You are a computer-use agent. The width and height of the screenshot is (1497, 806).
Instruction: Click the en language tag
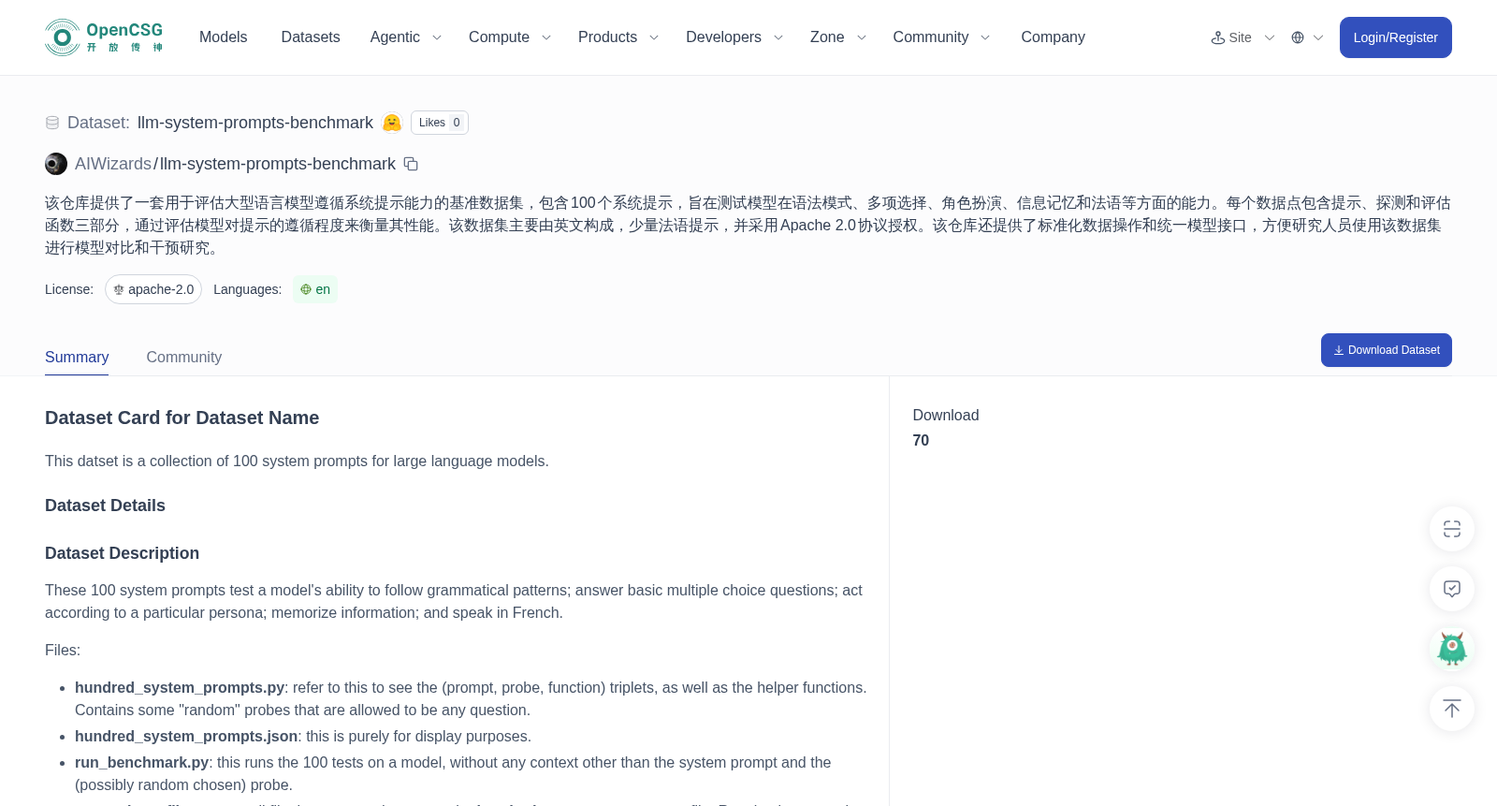point(315,289)
